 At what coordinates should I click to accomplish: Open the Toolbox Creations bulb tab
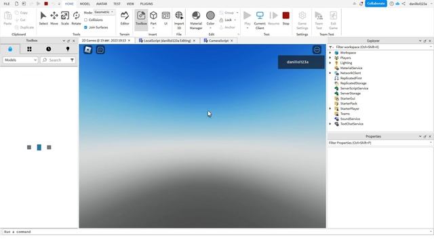(x=68, y=49)
